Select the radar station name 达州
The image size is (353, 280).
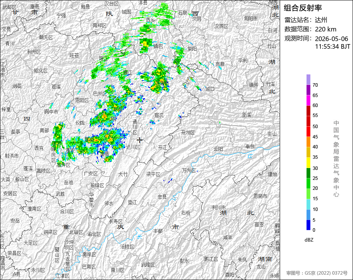click(321, 20)
